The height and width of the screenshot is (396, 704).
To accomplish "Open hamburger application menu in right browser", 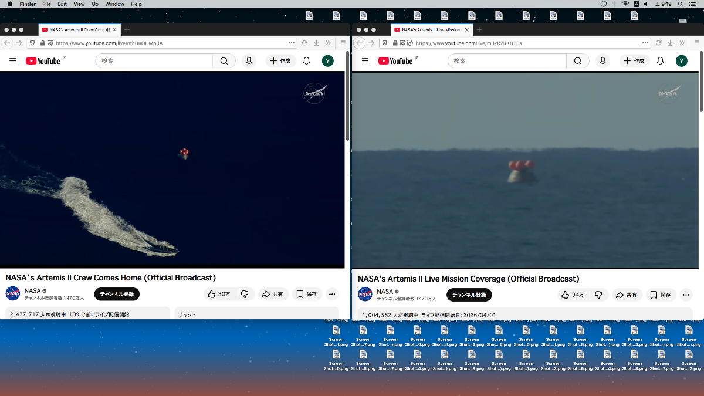I will click(x=696, y=43).
